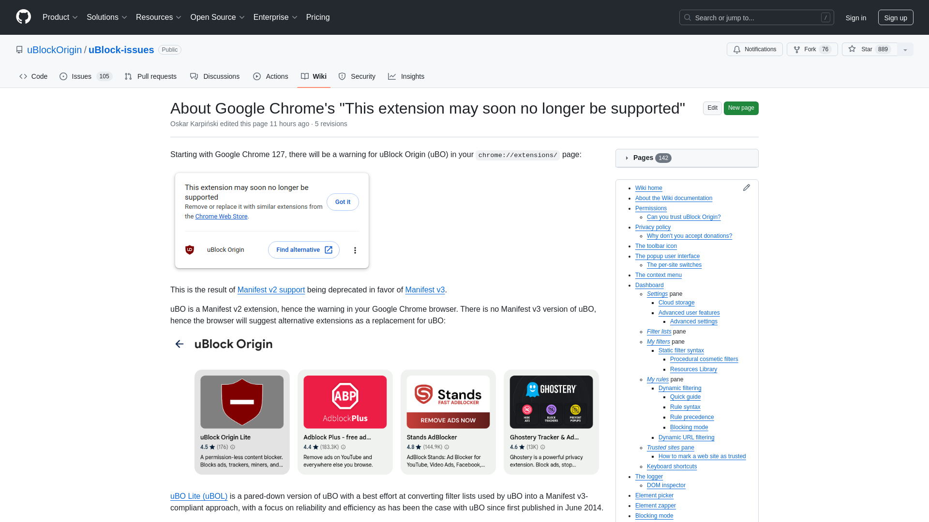Open the Dashboard sidebar link
This screenshot has width=929, height=522.
pyautogui.click(x=649, y=285)
